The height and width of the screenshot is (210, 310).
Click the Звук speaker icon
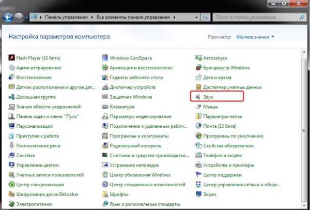(x=198, y=97)
